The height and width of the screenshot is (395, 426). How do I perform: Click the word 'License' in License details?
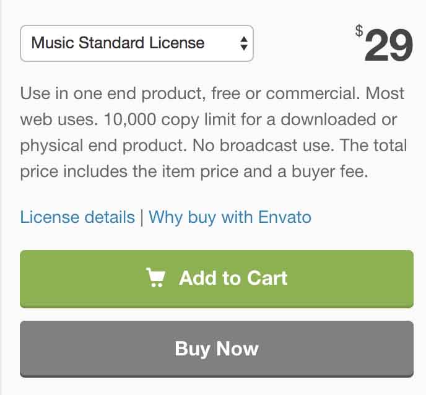click(x=50, y=217)
